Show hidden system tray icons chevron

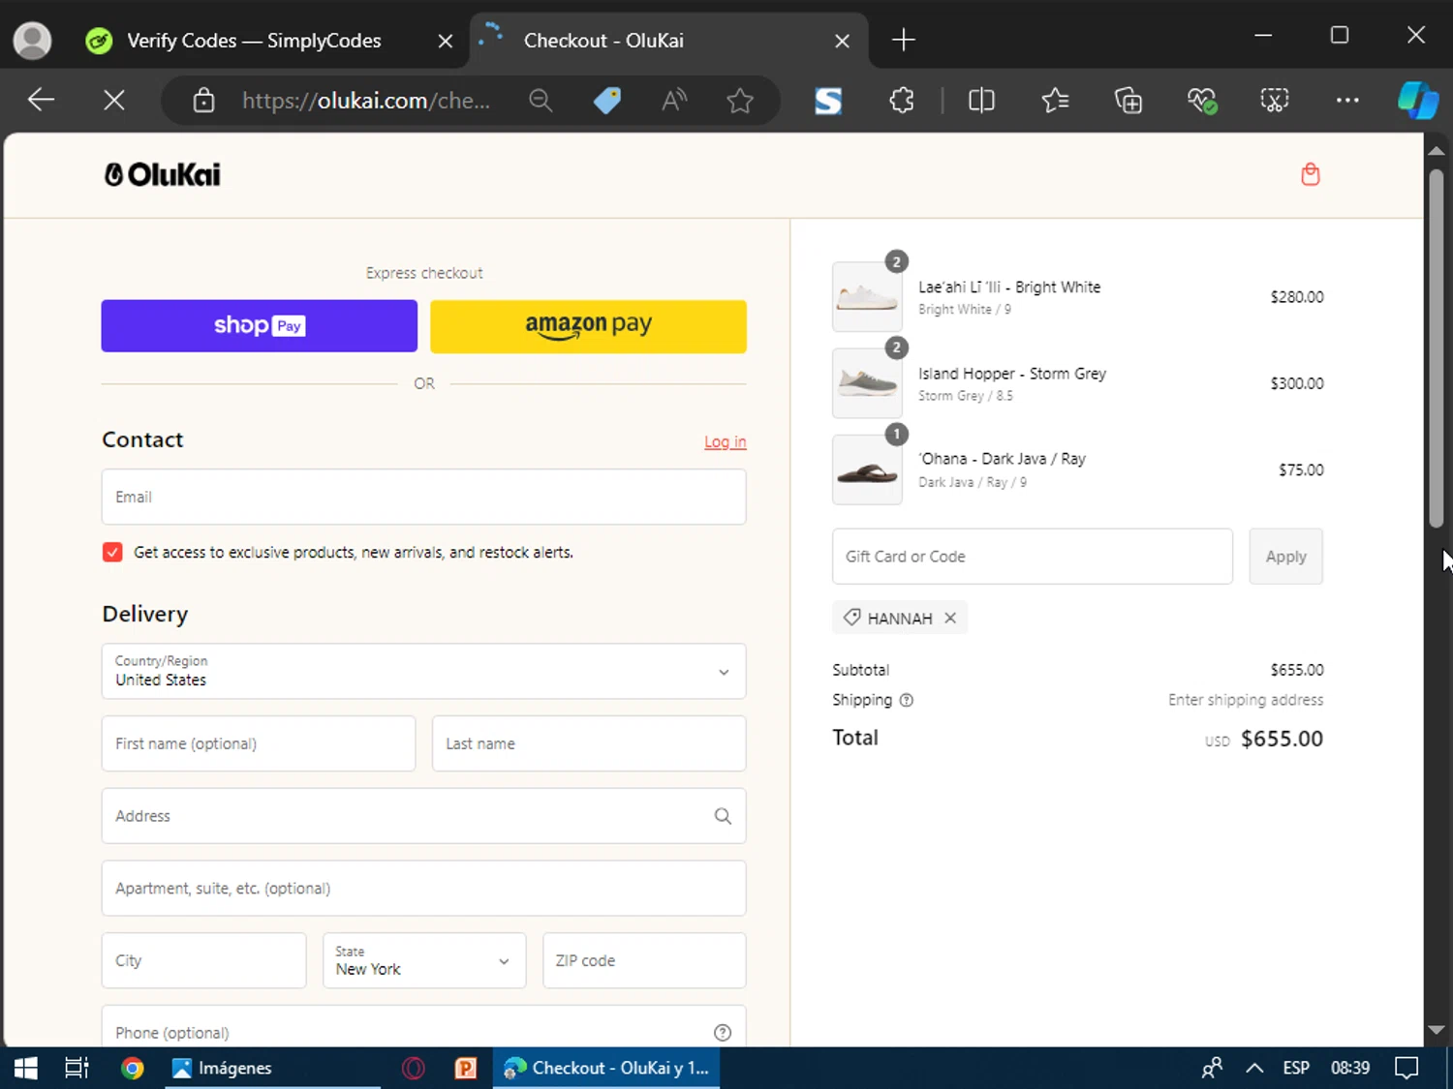pyautogui.click(x=1254, y=1068)
